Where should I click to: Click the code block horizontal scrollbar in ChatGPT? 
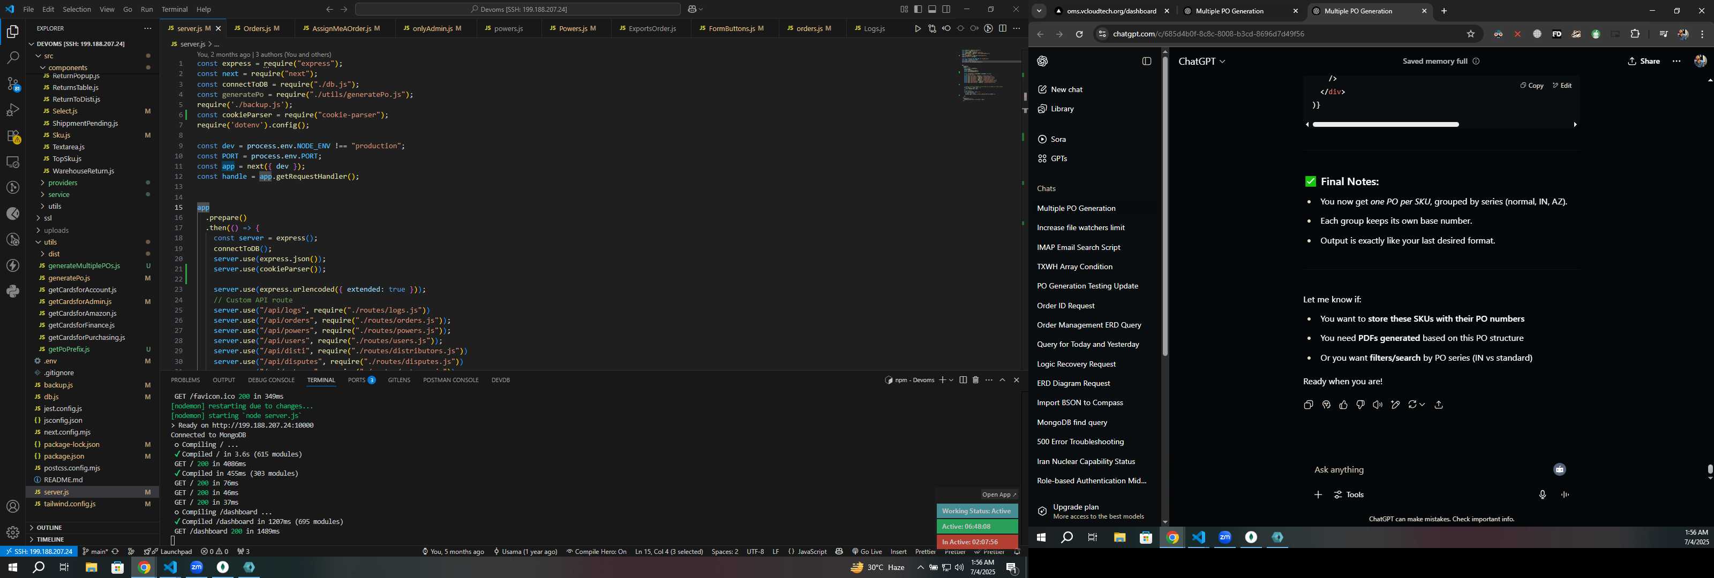tap(1385, 124)
